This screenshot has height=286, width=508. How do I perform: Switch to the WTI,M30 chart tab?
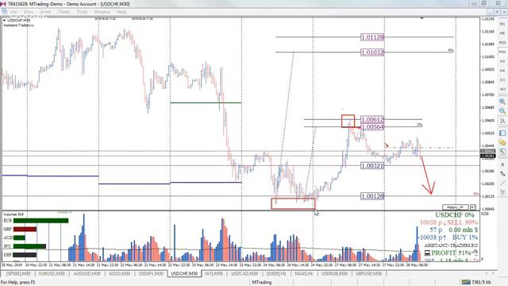click(214, 273)
